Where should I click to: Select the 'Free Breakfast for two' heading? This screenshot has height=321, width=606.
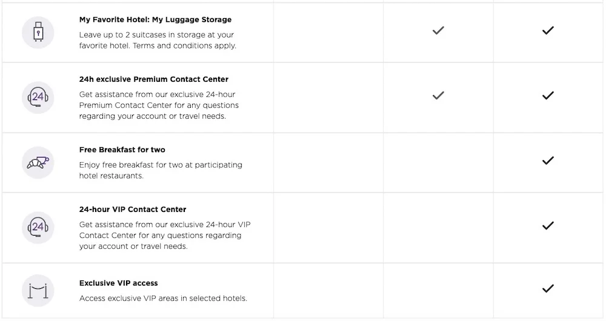point(122,150)
